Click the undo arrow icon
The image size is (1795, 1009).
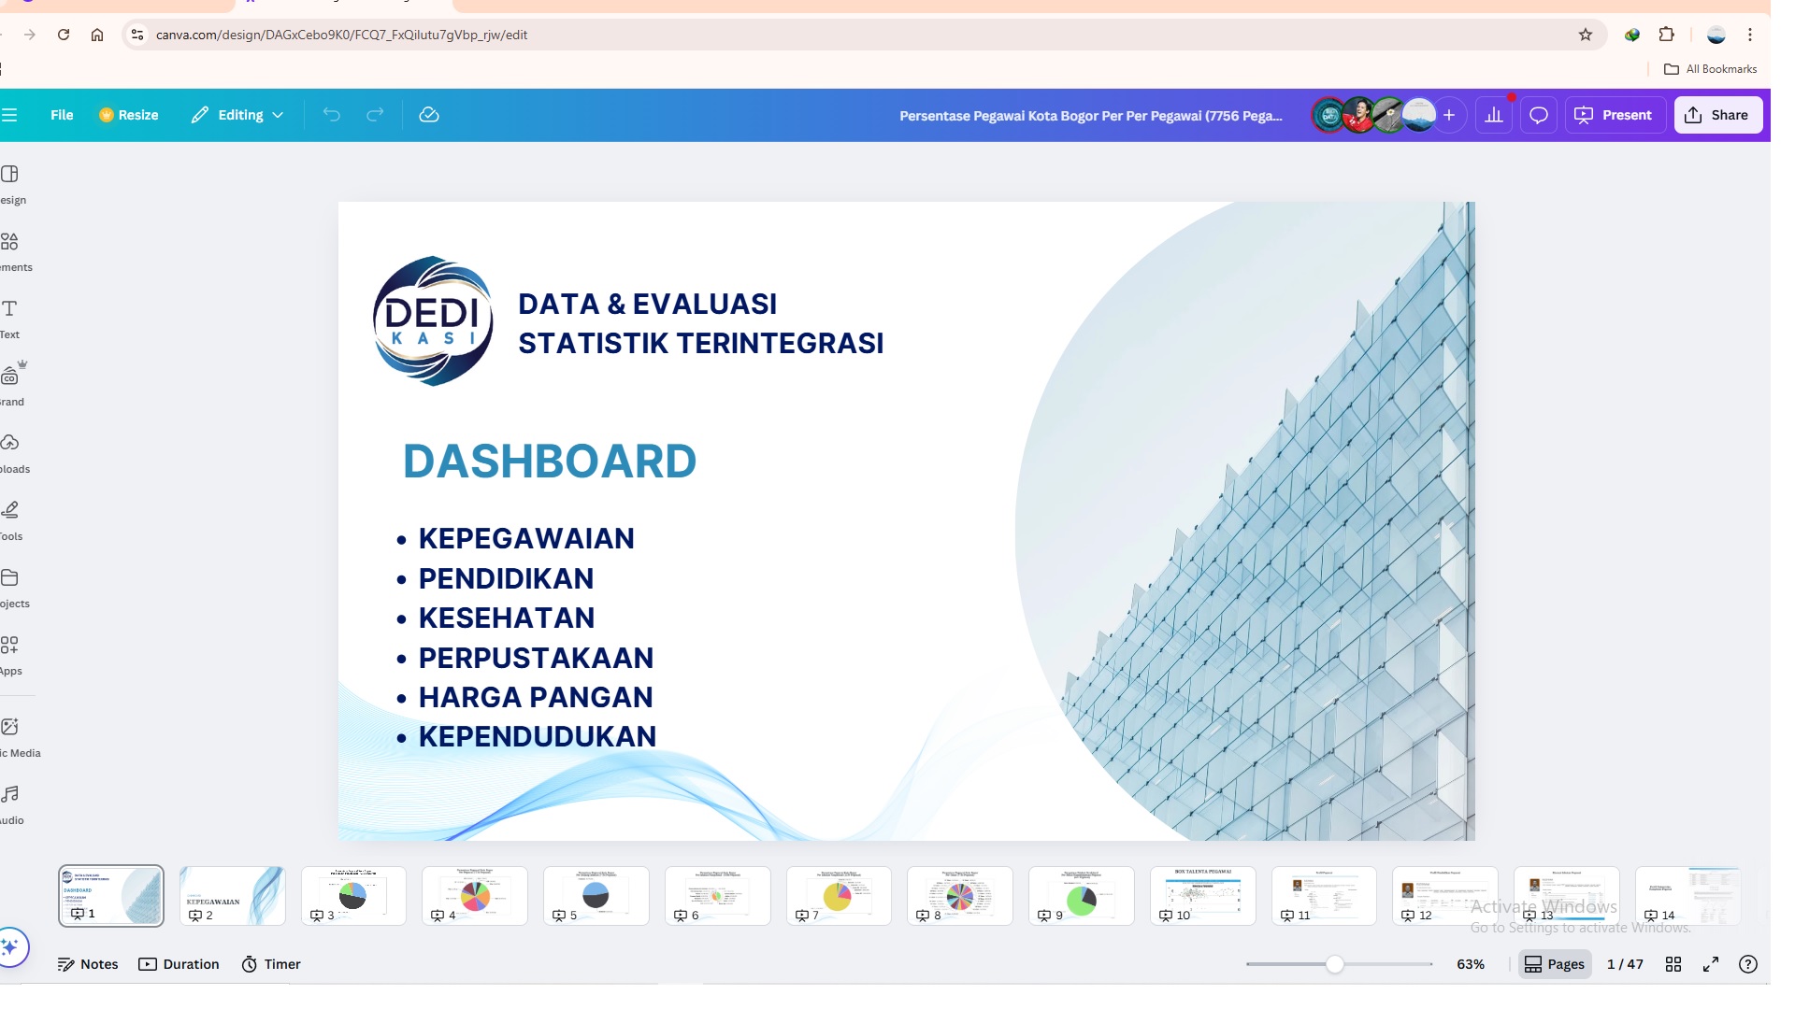(332, 114)
